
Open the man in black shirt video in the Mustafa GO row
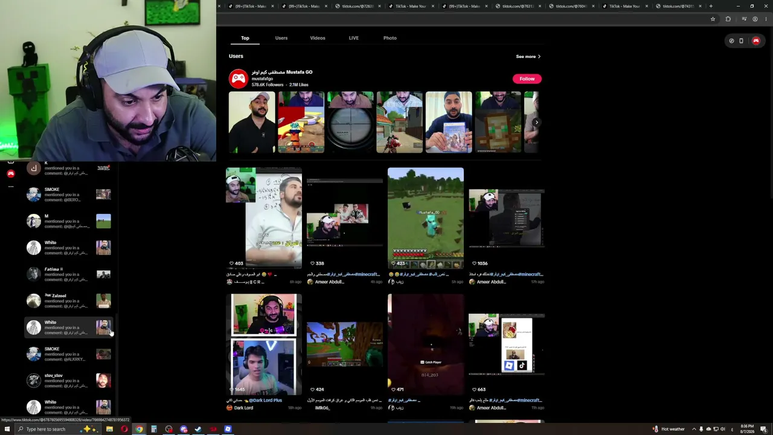(x=252, y=122)
